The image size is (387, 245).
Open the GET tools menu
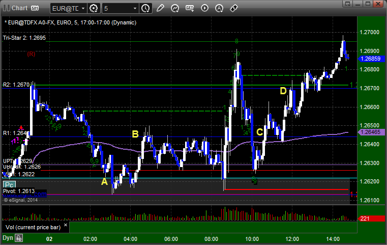click(190, 9)
